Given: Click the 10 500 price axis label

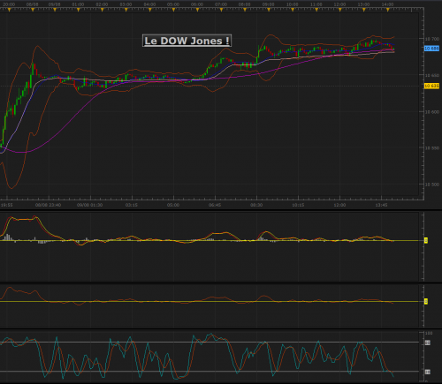Looking at the screenshot, I should click(432, 184).
